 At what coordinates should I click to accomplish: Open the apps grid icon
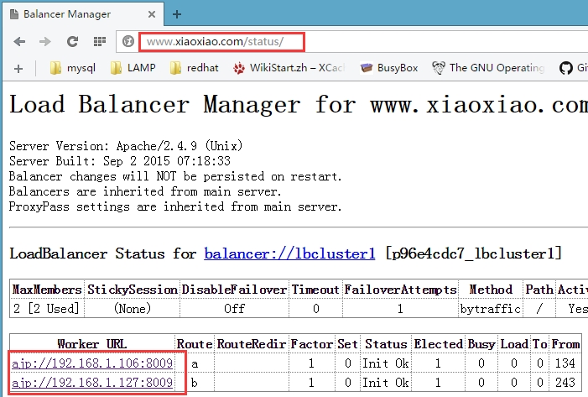point(99,42)
